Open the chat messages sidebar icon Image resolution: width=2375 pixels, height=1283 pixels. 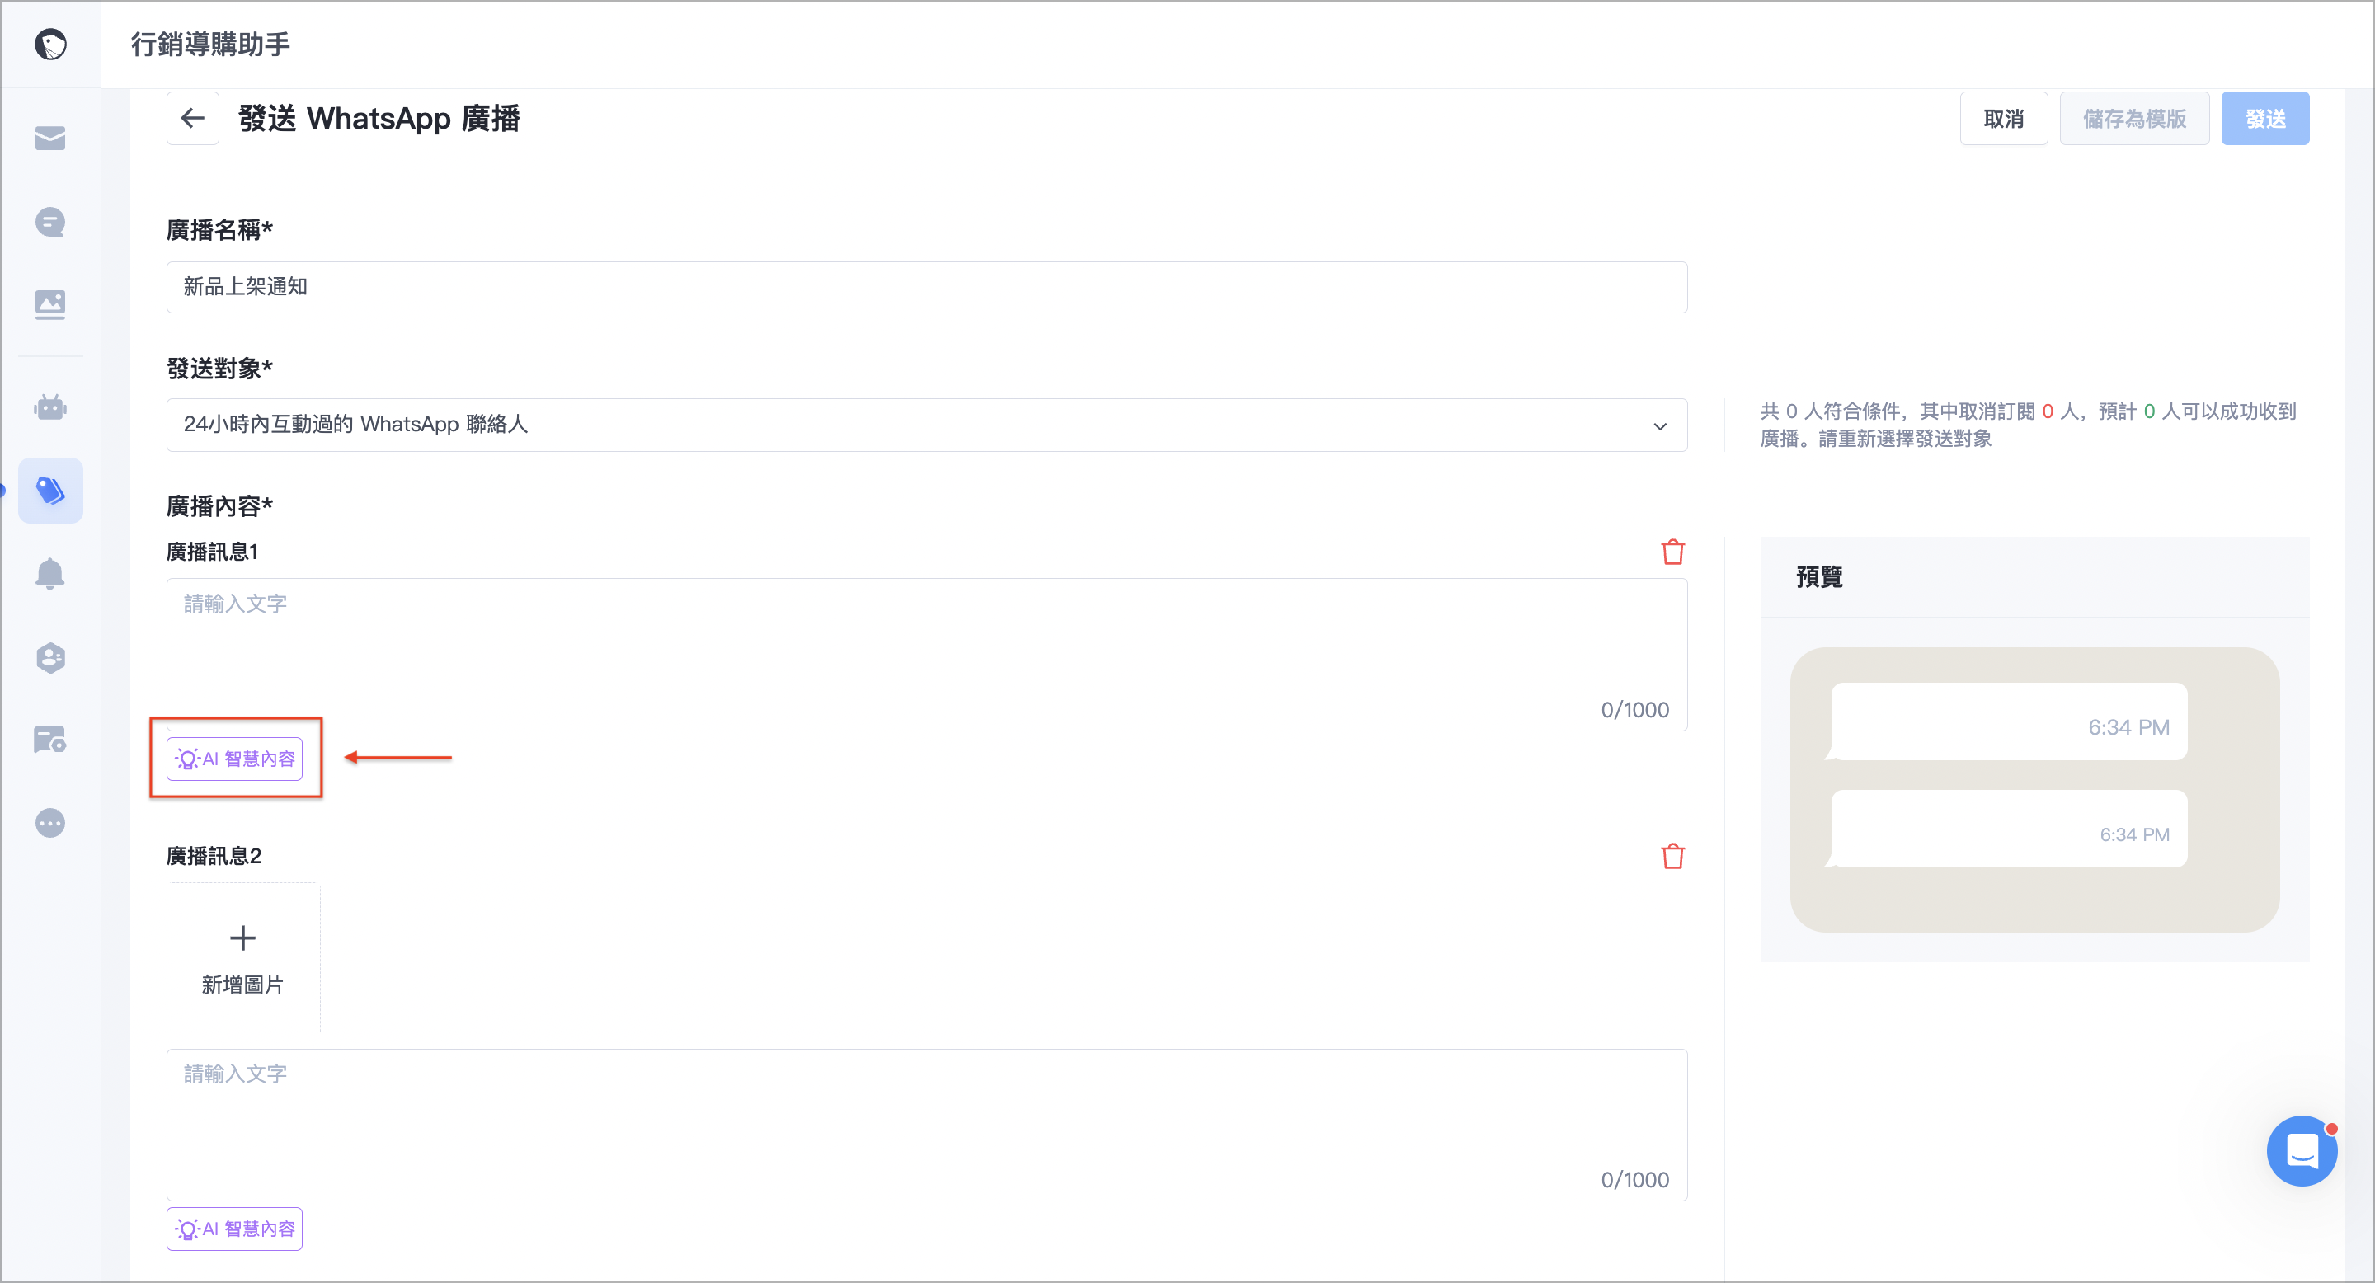(x=49, y=222)
